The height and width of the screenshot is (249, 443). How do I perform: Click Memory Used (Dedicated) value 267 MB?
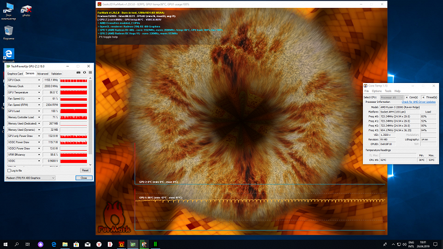[51, 124]
